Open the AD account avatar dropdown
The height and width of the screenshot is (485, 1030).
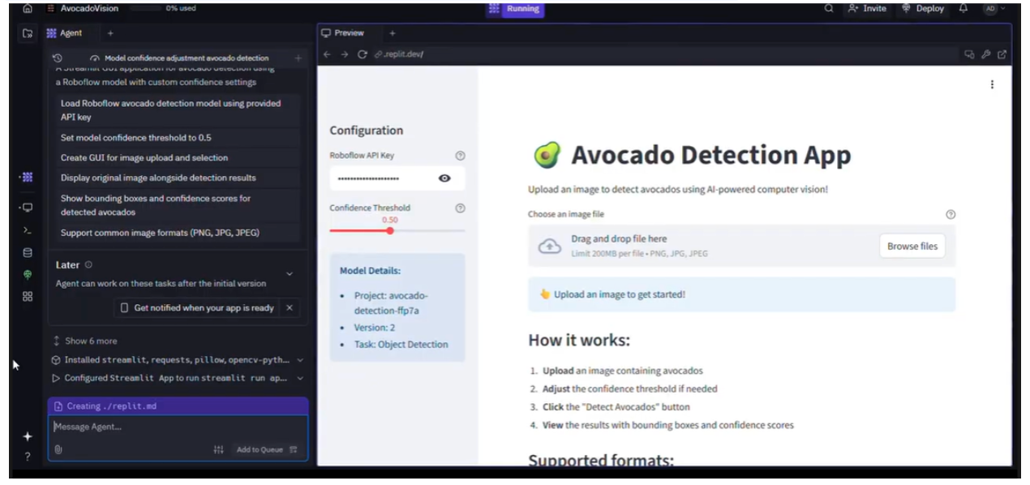tap(995, 8)
